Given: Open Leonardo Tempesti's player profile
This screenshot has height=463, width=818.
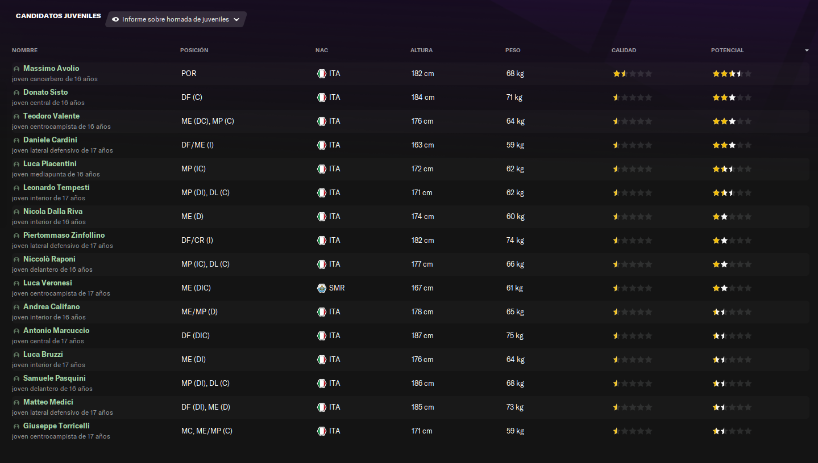Looking at the screenshot, I should tap(56, 187).
